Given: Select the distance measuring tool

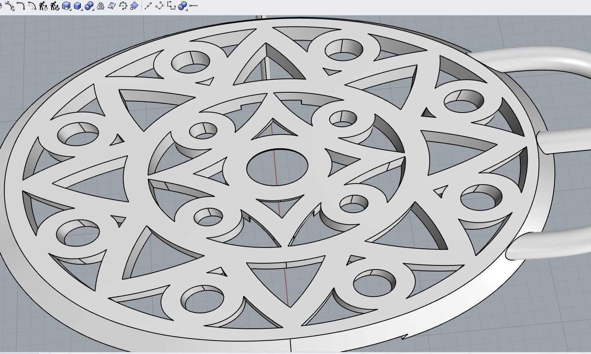Looking at the screenshot, I should (x=160, y=6).
